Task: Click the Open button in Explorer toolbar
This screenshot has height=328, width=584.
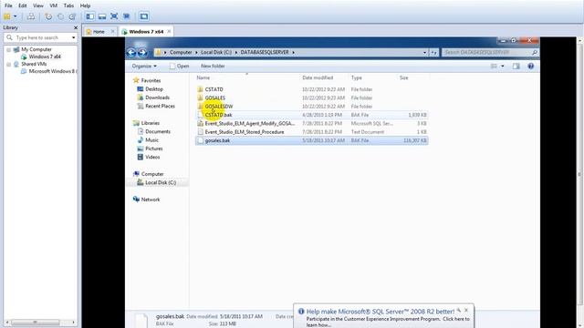Action: (x=179, y=67)
